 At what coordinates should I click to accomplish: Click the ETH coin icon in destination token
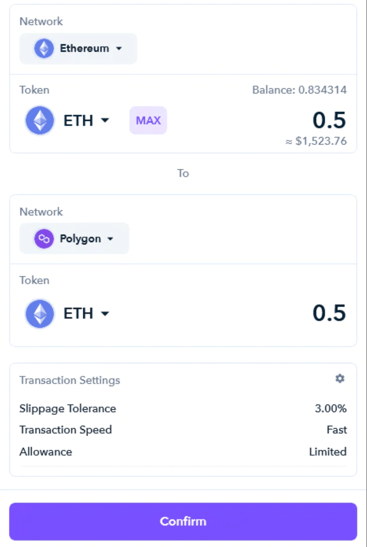[x=40, y=314]
